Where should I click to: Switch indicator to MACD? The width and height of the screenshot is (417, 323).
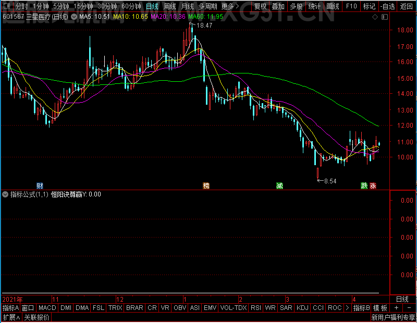[x=47, y=308]
